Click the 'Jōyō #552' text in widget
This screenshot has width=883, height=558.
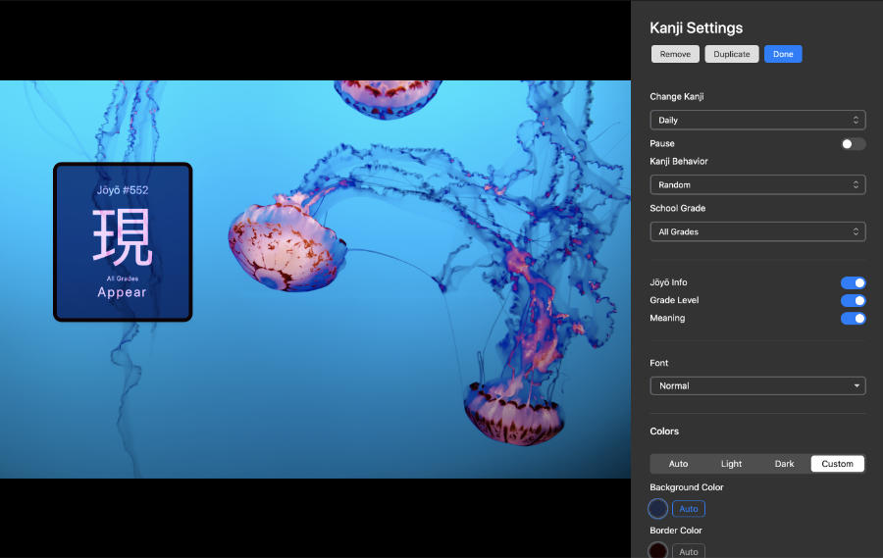(x=123, y=190)
